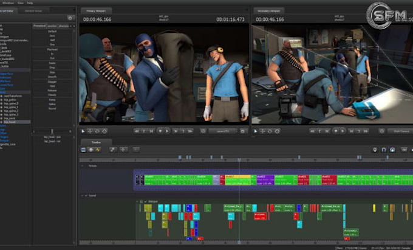Pick the screen manipulator circle in Primary Viewport
Viewport: 413px width, 250px height.
104,131
